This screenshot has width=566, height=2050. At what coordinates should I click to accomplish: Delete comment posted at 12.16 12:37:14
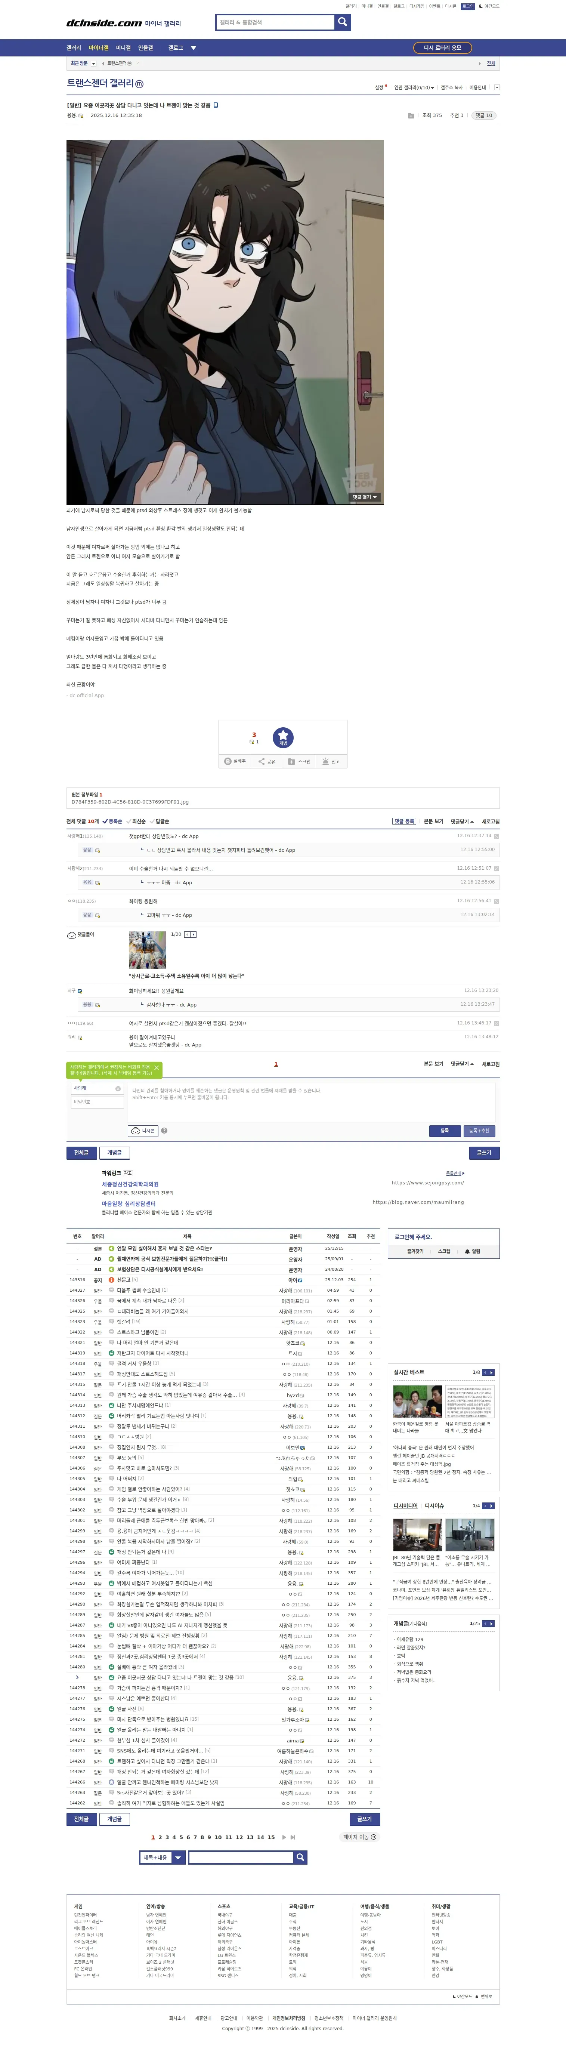click(x=496, y=836)
